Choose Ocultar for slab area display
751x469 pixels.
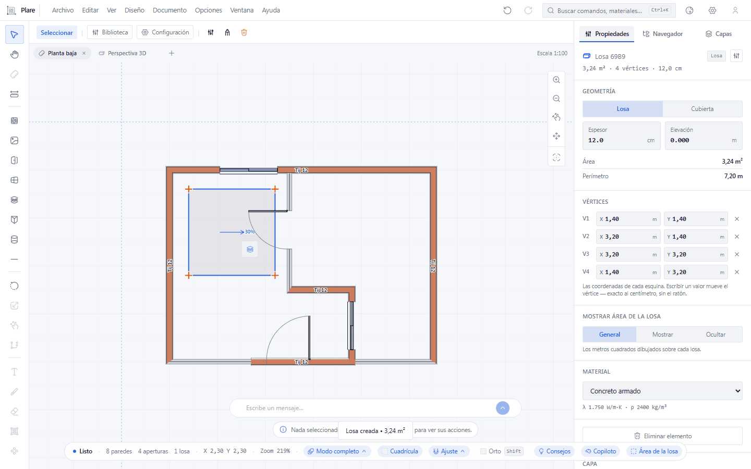click(x=716, y=335)
